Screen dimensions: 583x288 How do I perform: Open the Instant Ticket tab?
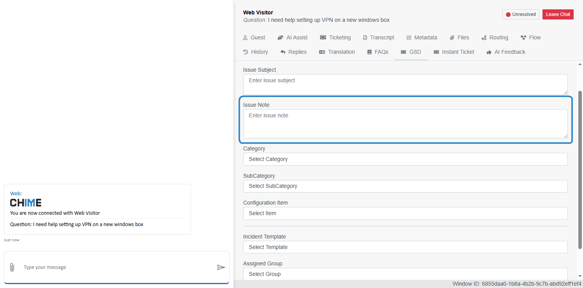coord(454,52)
